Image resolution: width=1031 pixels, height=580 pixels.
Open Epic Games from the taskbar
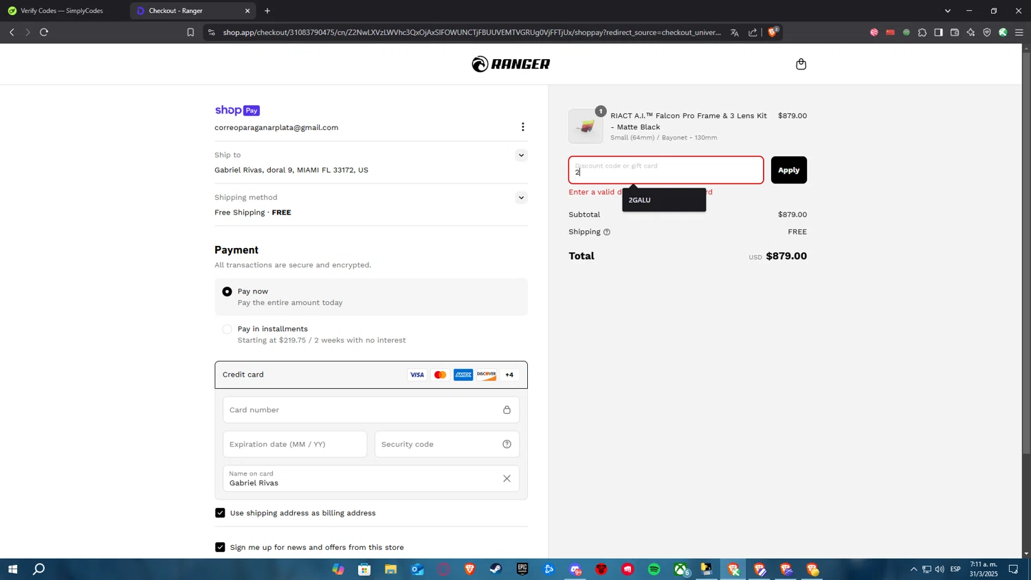(x=522, y=569)
